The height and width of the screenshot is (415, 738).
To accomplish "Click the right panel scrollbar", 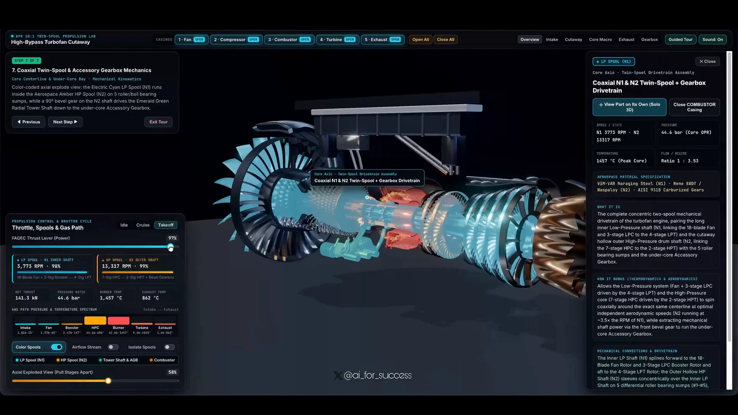I will click(729, 196).
